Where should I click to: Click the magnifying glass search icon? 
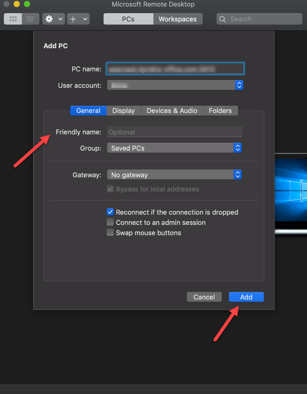pyautogui.click(x=222, y=19)
